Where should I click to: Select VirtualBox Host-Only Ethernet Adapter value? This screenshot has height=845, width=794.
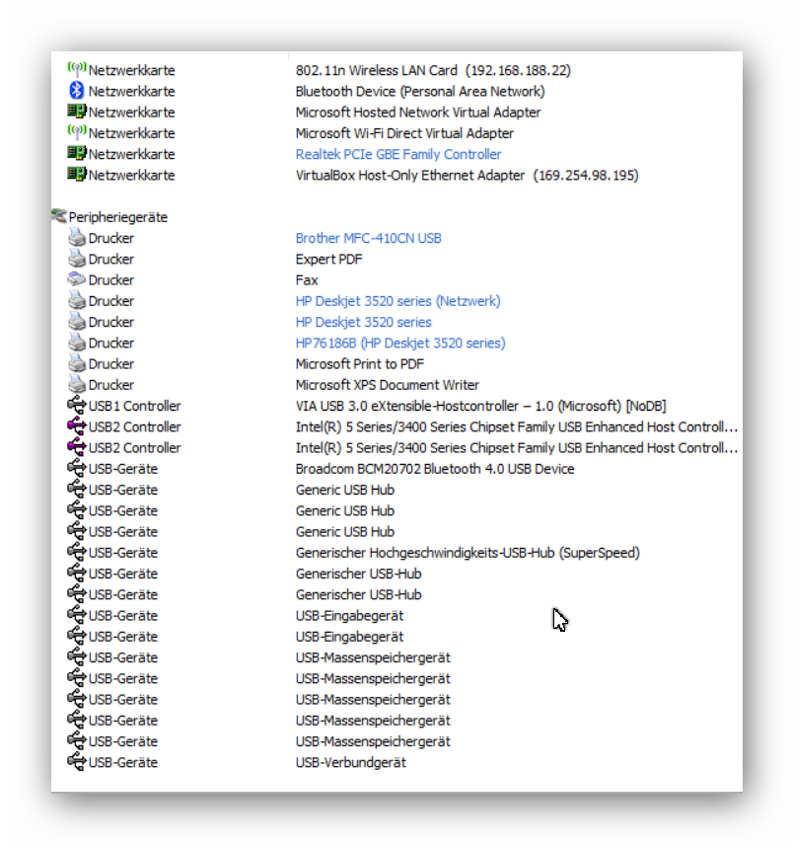tap(468, 175)
